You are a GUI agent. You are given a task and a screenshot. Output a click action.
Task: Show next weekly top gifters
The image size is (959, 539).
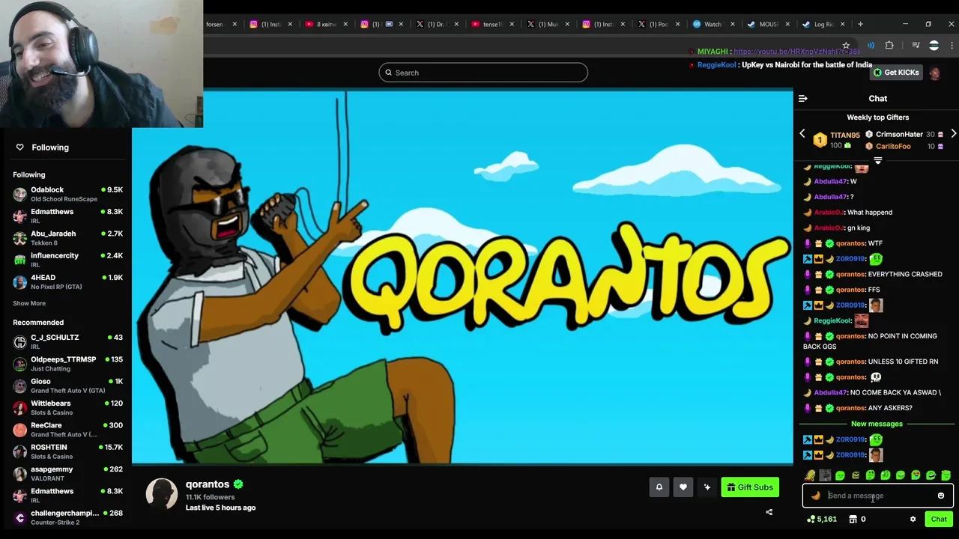click(x=953, y=134)
